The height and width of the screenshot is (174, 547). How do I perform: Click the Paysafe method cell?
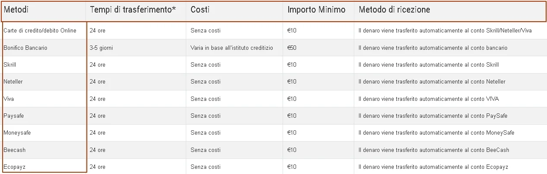coord(13,116)
